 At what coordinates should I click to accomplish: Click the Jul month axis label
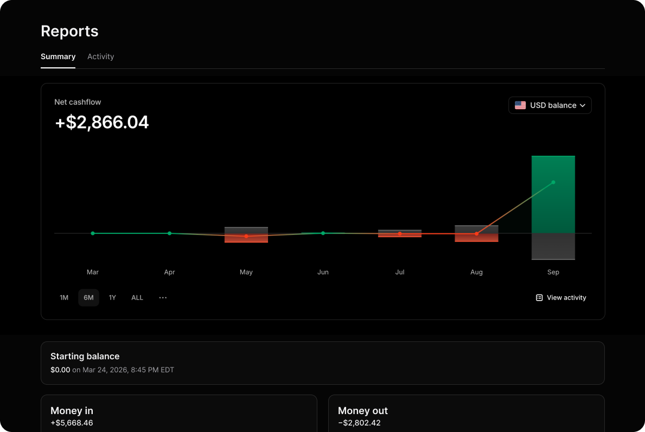pyautogui.click(x=400, y=272)
